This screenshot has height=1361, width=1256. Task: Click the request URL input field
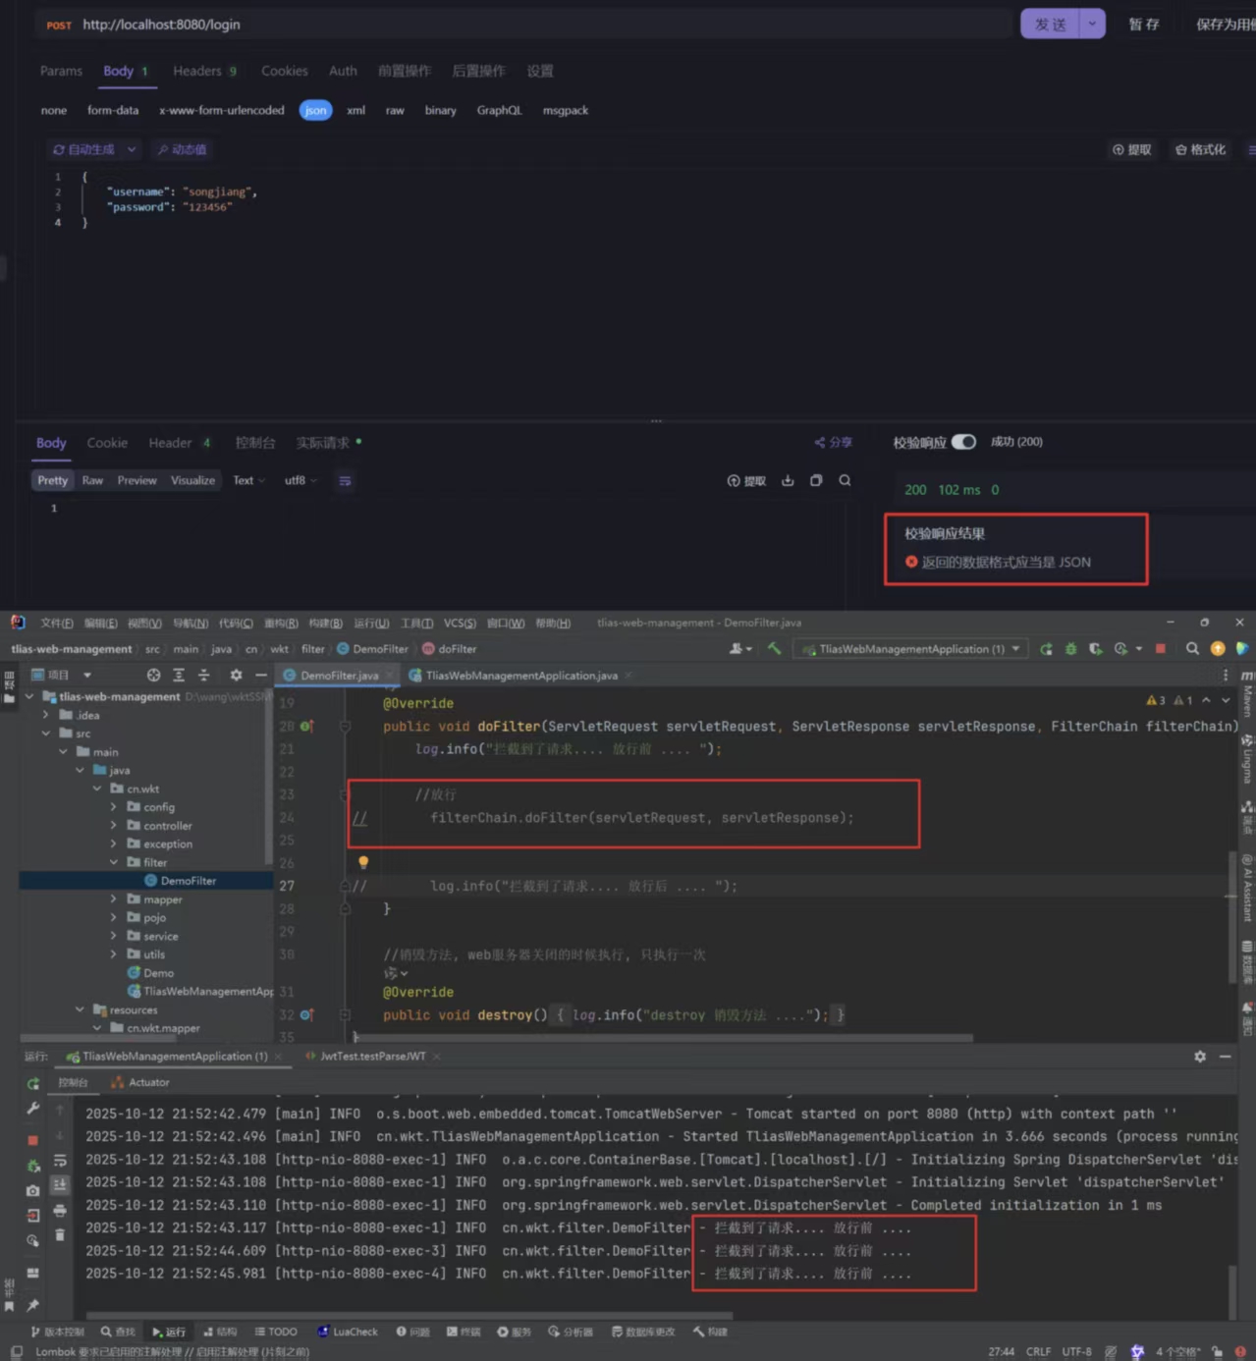pos(540,25)
